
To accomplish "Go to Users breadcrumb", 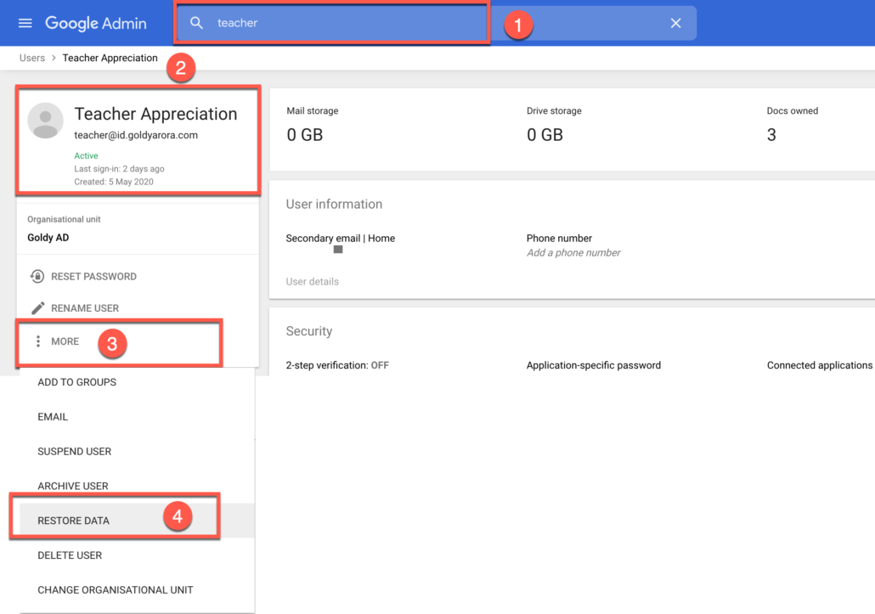I will click(x=32, y=58).
